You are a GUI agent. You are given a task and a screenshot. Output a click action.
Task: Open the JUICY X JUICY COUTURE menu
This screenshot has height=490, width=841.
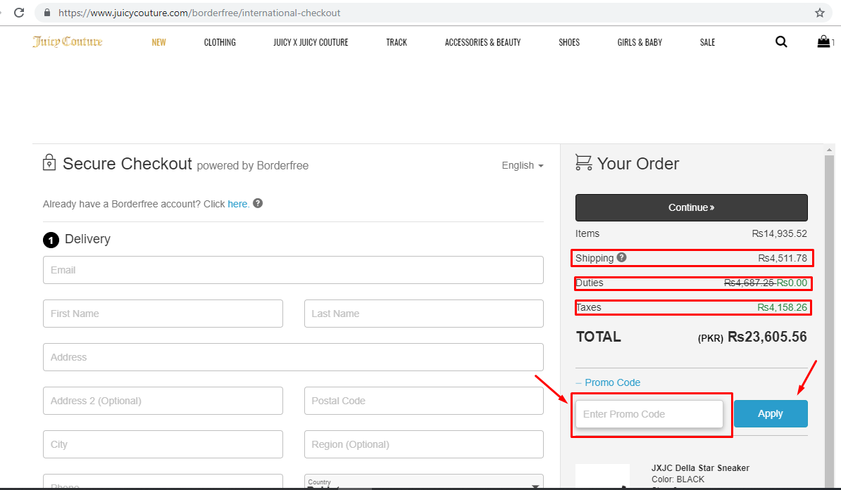click(311, 42)
